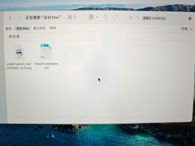Add search criteria with the plus button
This screenshot has height=146, width=195.
[191, 29]
